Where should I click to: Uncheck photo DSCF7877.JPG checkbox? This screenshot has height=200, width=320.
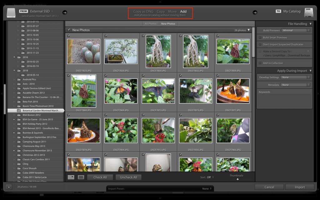218,75
